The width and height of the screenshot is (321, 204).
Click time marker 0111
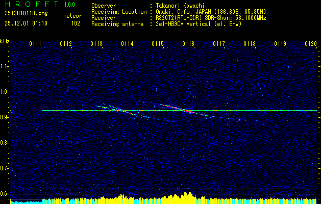pos(35,44)
